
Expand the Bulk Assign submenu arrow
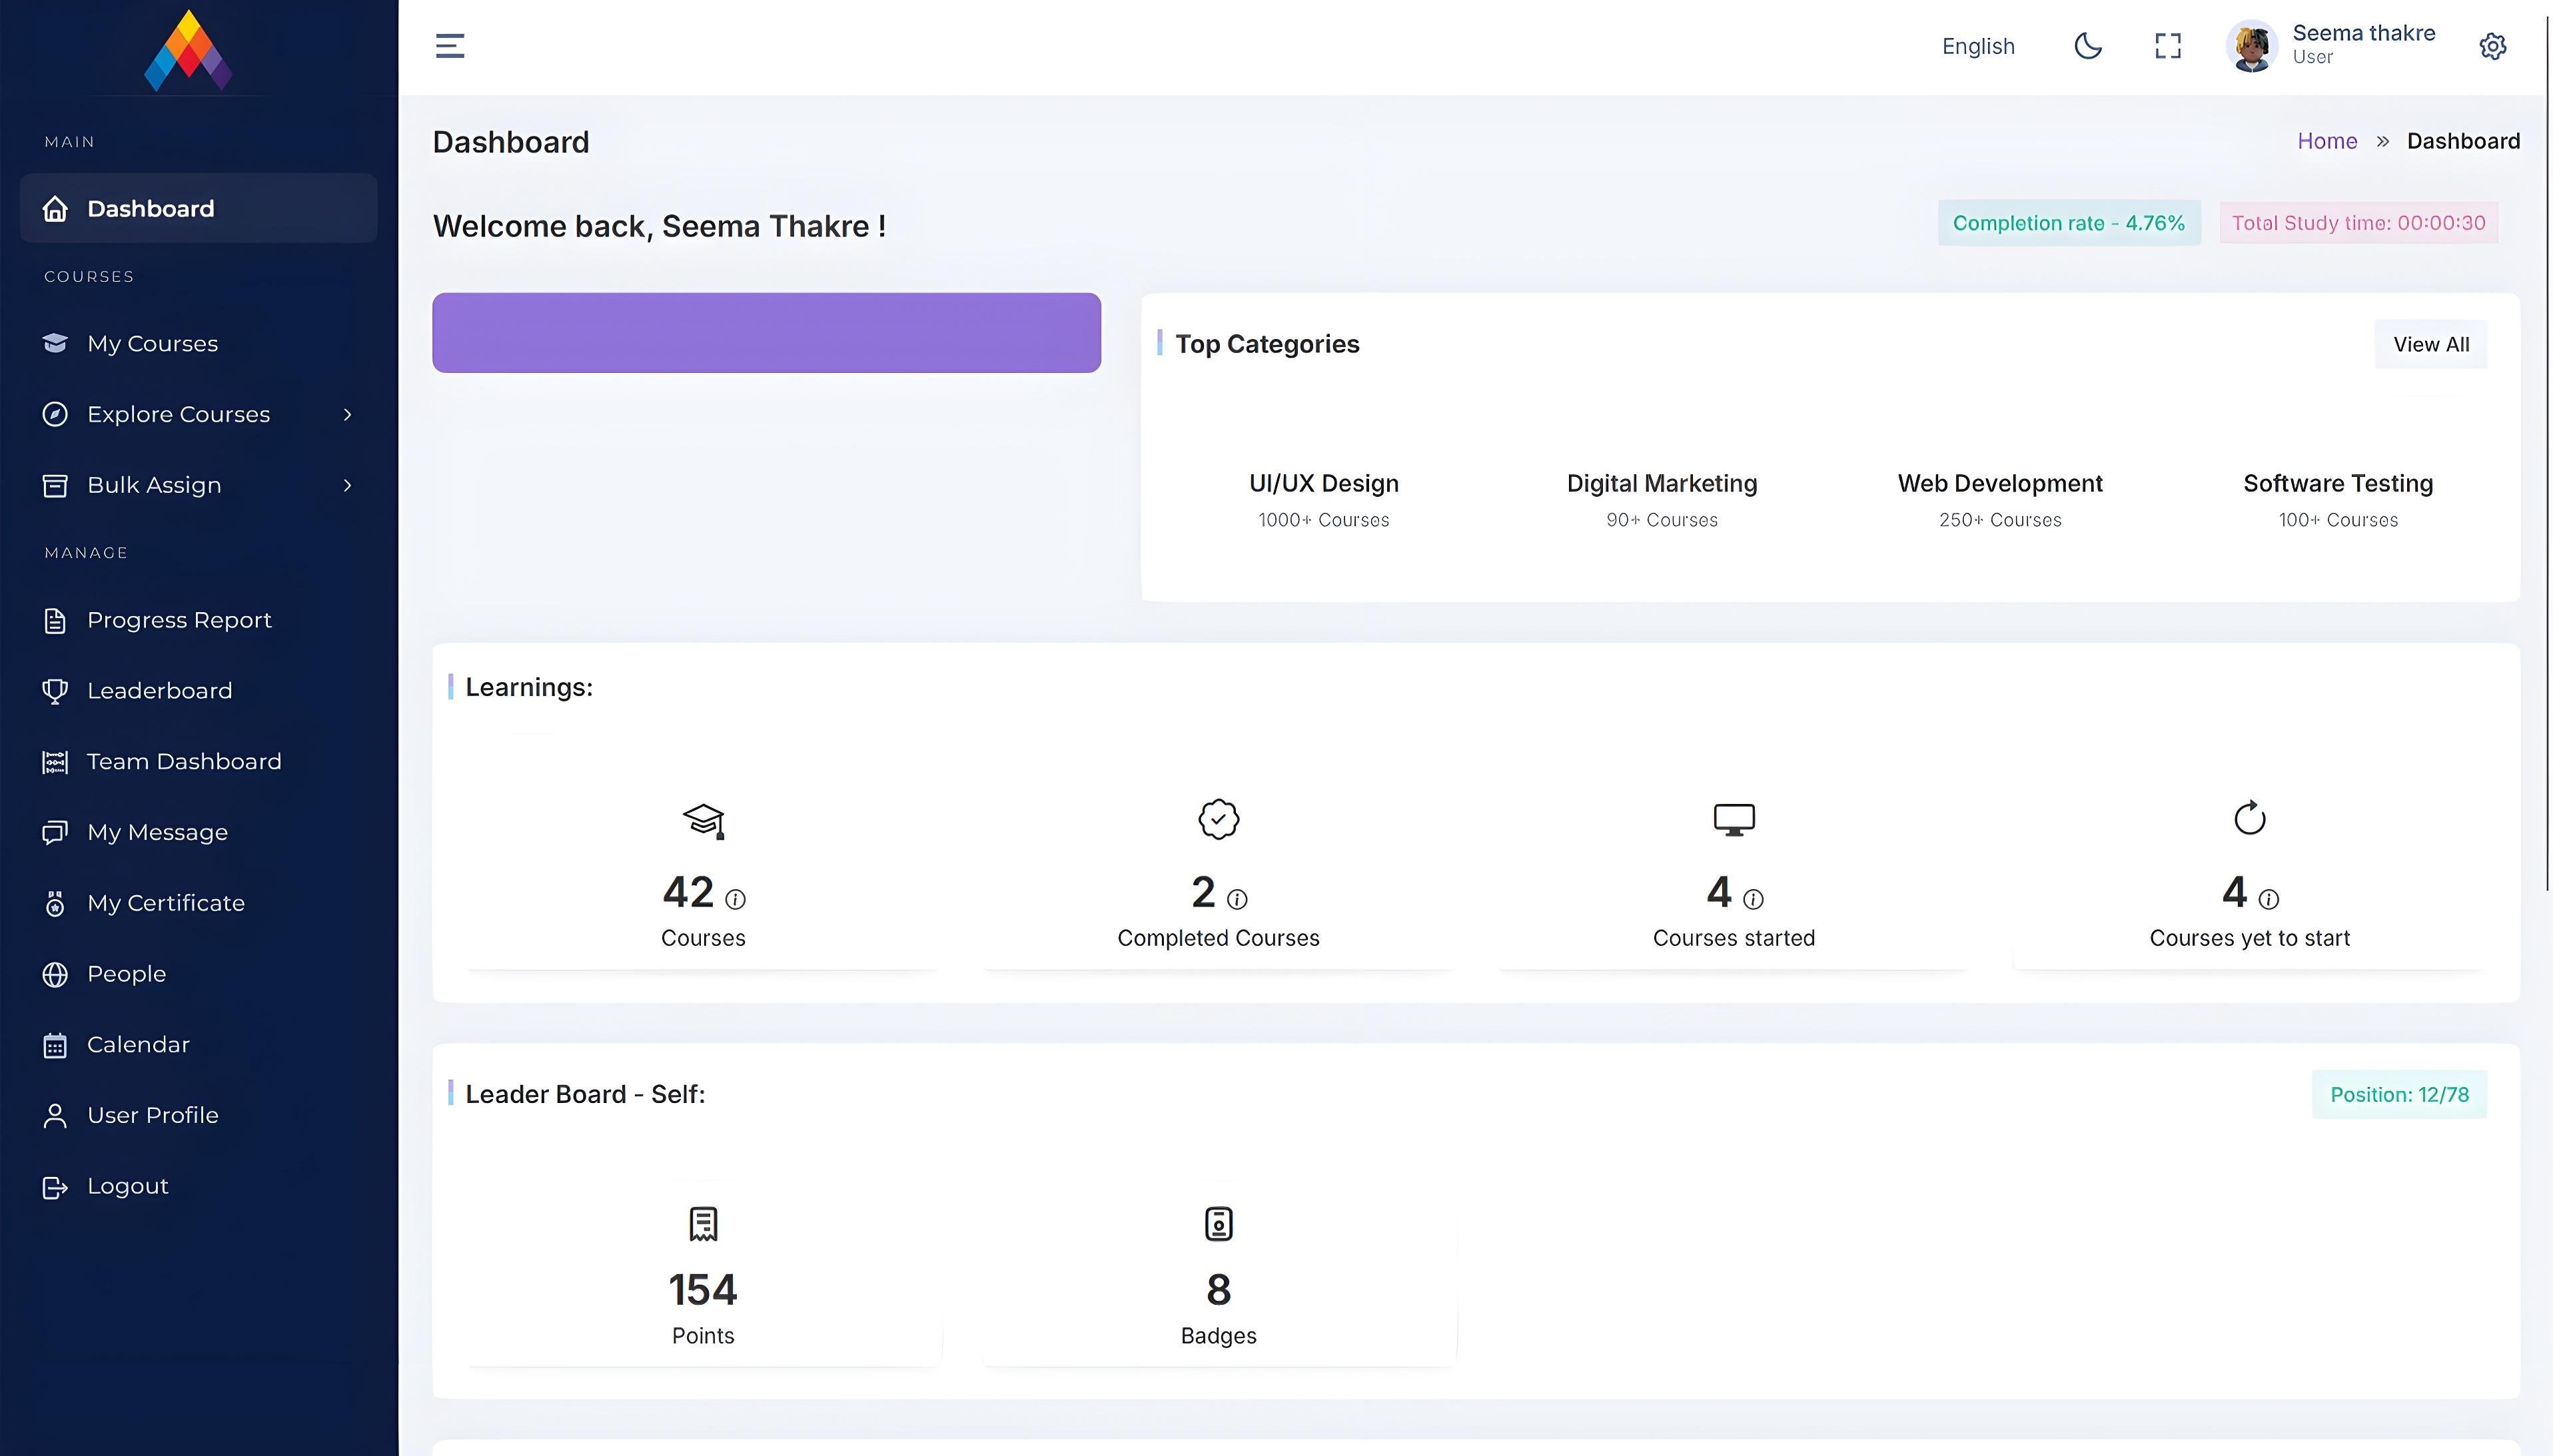click(x=347, y=485)
